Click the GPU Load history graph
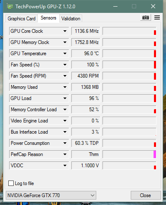 pyautogui.click(x=129, y=98)
